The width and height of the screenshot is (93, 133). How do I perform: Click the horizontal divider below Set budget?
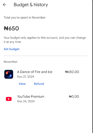coord(45,56)
